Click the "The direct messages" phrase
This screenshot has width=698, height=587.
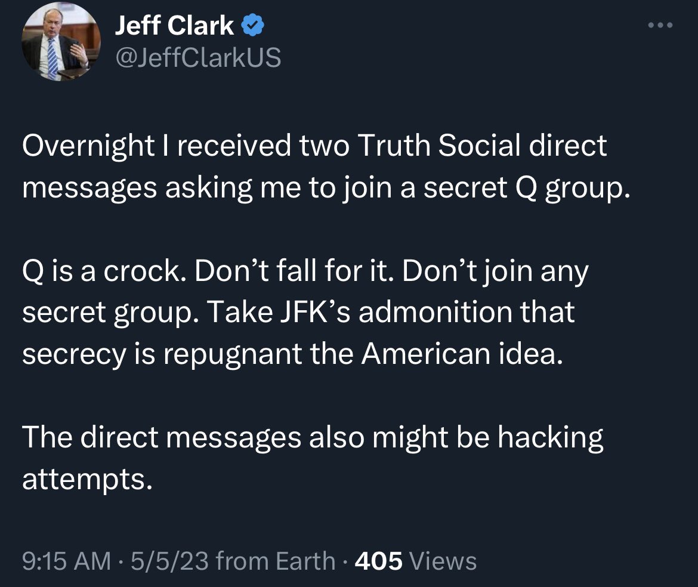(x=161, y=438)
